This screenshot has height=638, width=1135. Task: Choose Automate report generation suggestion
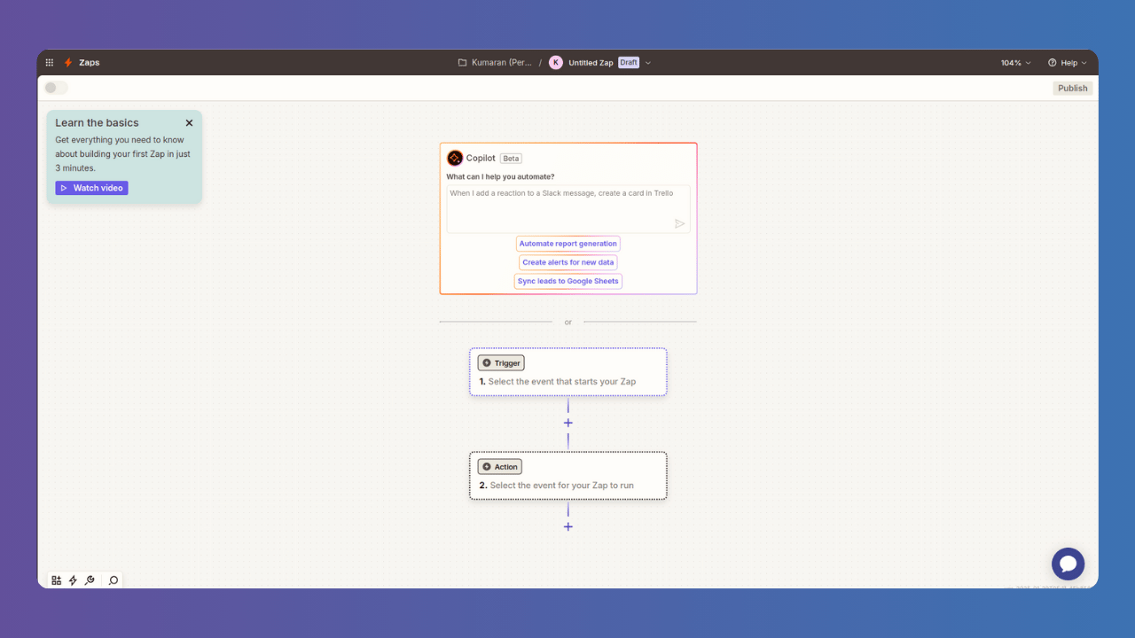point(568,244)
